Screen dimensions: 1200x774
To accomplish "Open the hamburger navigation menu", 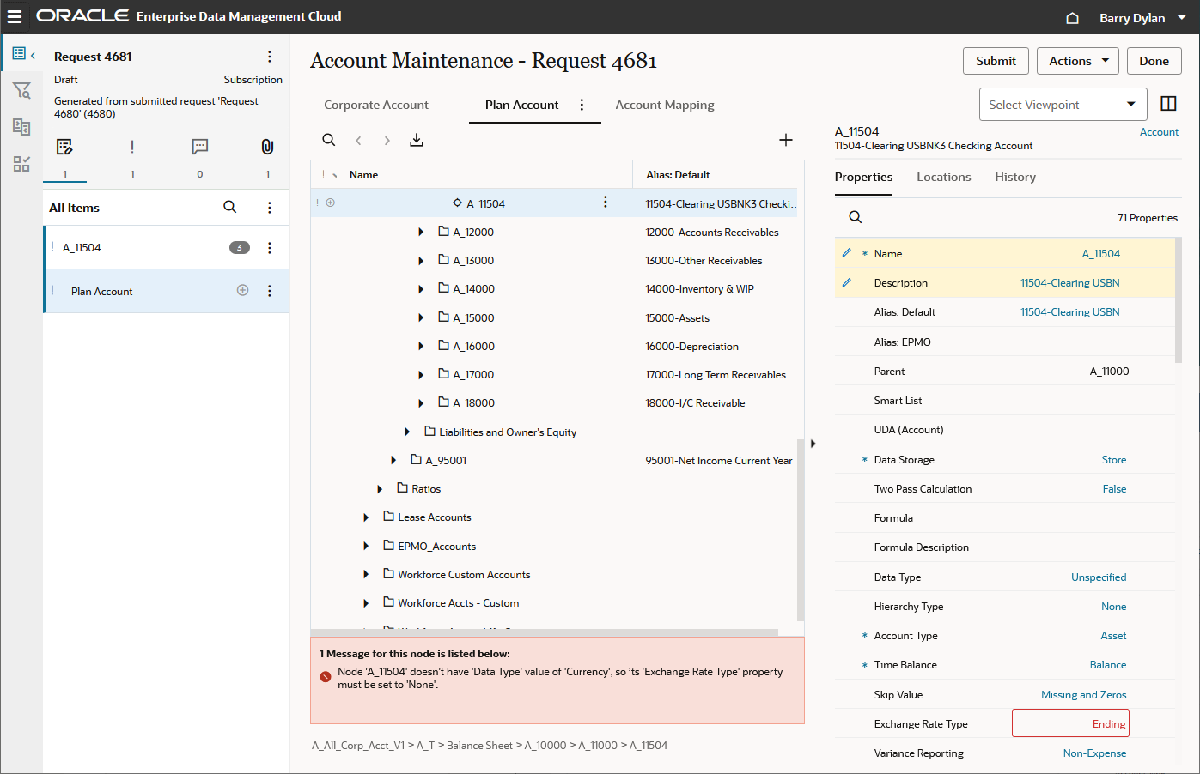I will click(15, 17).
